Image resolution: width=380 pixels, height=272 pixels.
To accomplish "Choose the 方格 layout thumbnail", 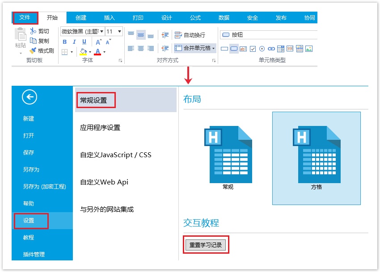I will (x=317, y=158).
